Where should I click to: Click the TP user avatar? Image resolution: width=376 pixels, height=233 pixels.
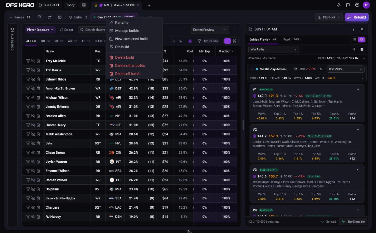point(366,5)
